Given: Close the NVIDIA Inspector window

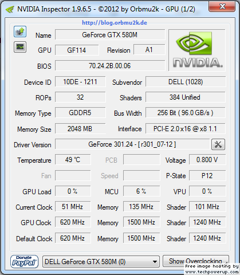Looking at the screenshot, I should (x=222, y=7).
